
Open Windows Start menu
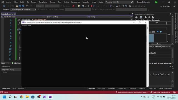coord(4,97)
